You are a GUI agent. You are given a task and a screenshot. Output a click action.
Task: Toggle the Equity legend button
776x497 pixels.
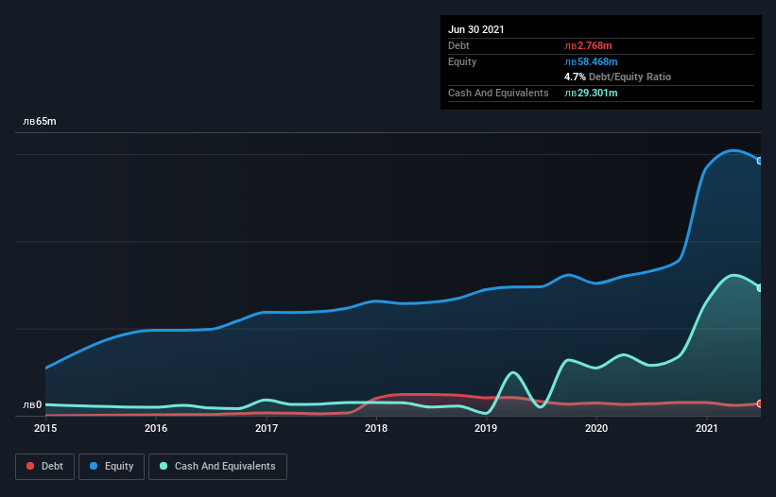click(x=112, y=467)
